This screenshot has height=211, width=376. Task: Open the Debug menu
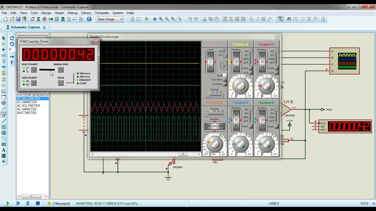(x=72, y=13)
